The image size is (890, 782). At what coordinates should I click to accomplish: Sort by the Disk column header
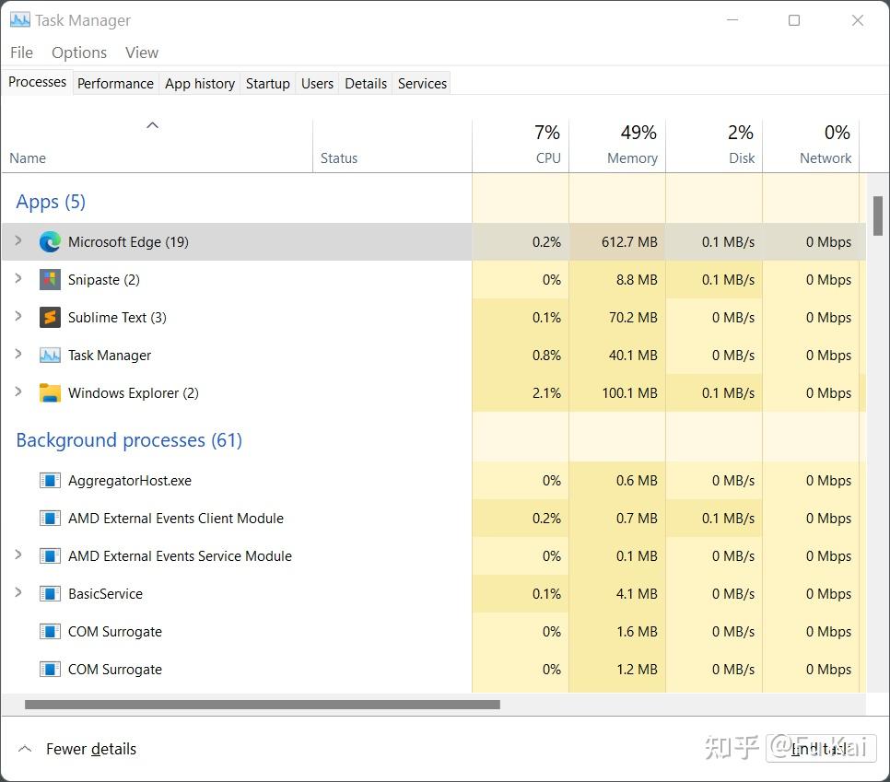coord(714,146)
